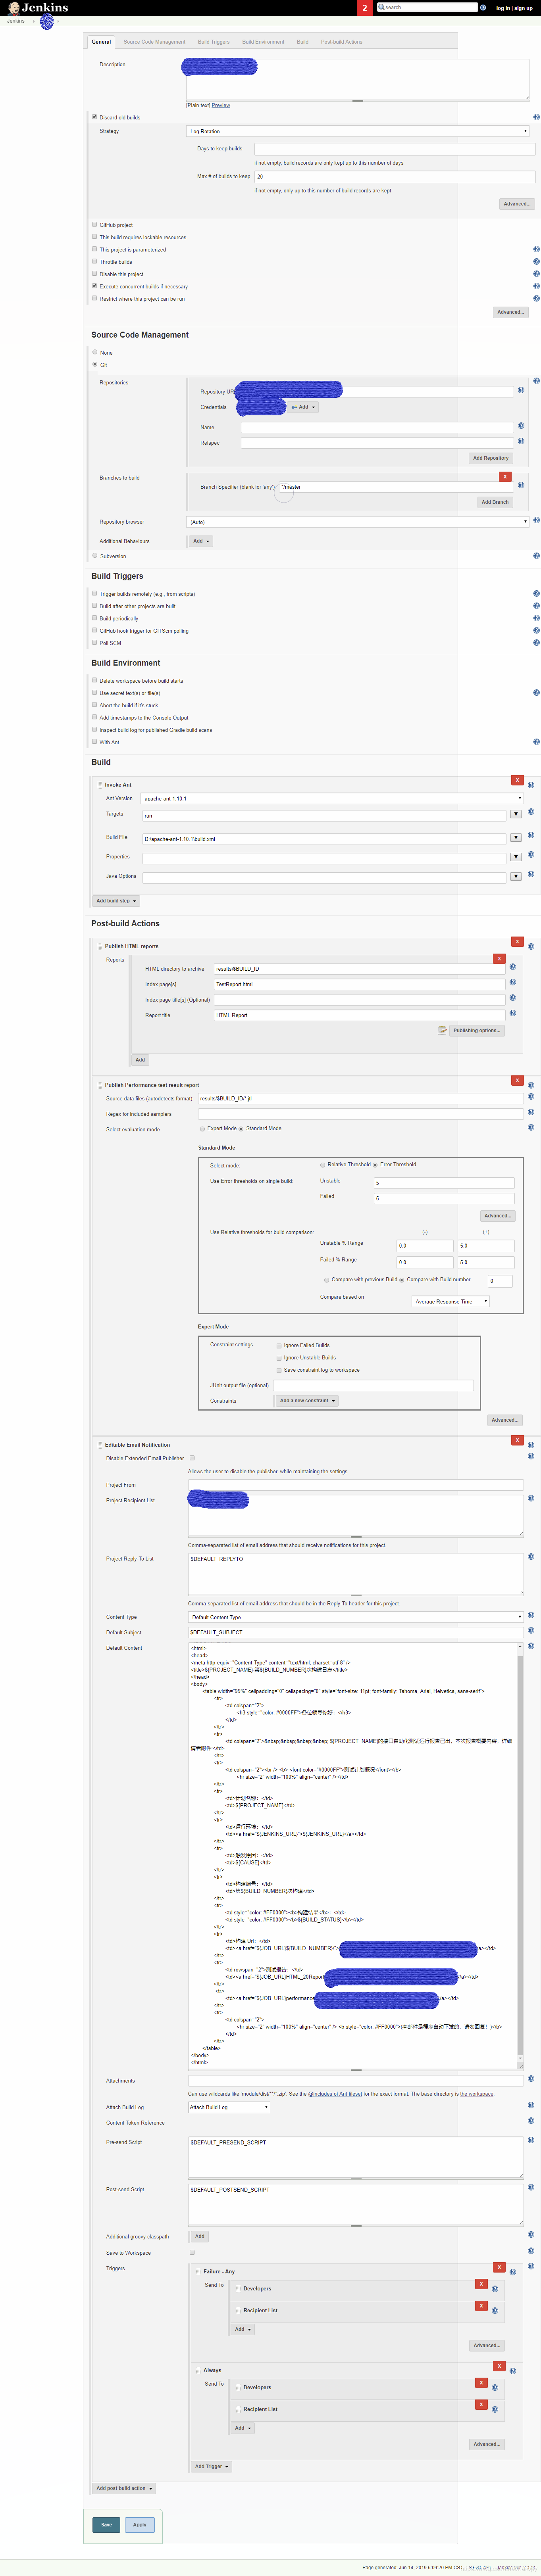Image resolution: width=541 pixels, height=2576 pixels.
Task: Open help for Throttle builds
Action: [536, 262]
